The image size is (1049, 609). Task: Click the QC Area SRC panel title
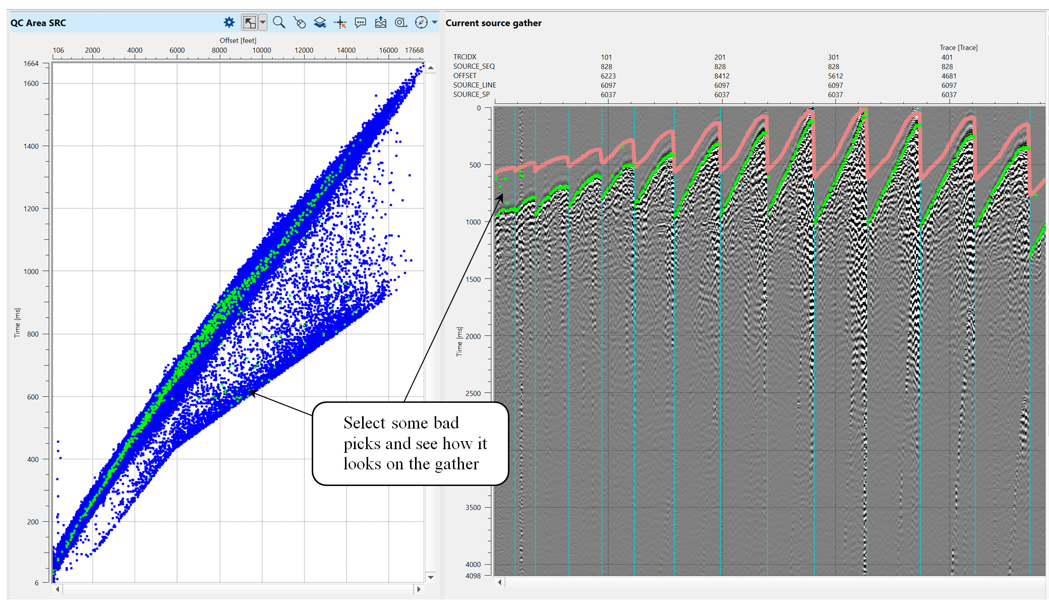click(x=38, y=23)
